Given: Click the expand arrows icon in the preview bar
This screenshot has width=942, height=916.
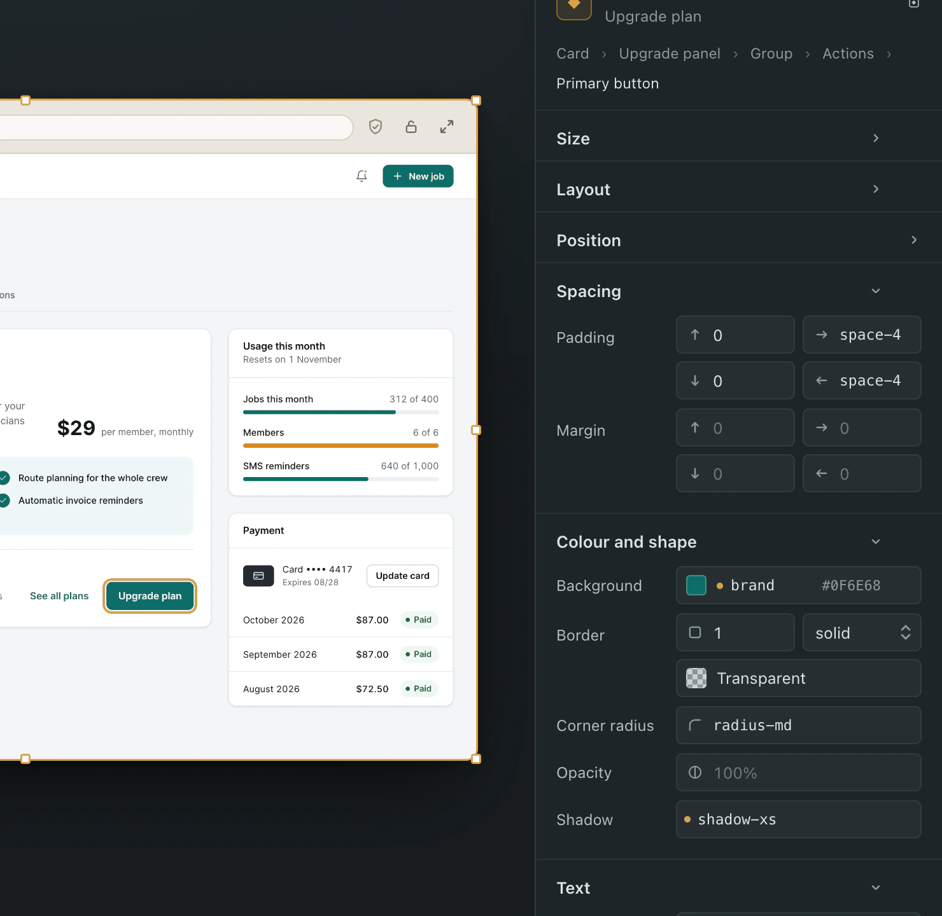Looking at the screenshot, I should point(447,127).
